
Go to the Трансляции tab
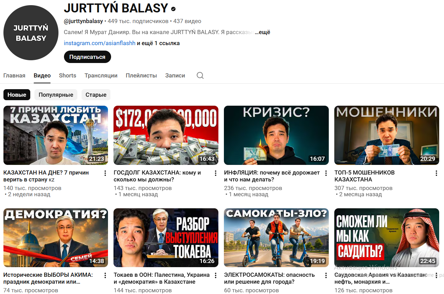101,75
